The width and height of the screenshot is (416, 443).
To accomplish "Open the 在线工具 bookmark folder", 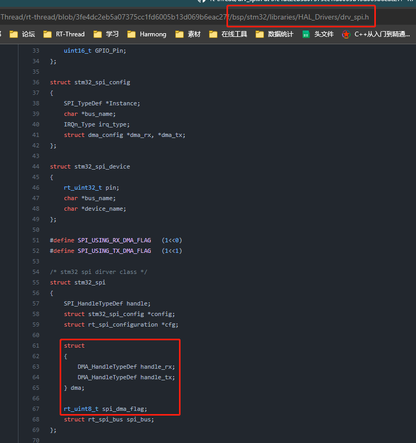I will (228, 34).
